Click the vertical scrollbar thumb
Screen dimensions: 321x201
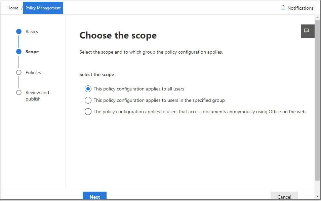(318, 100)
